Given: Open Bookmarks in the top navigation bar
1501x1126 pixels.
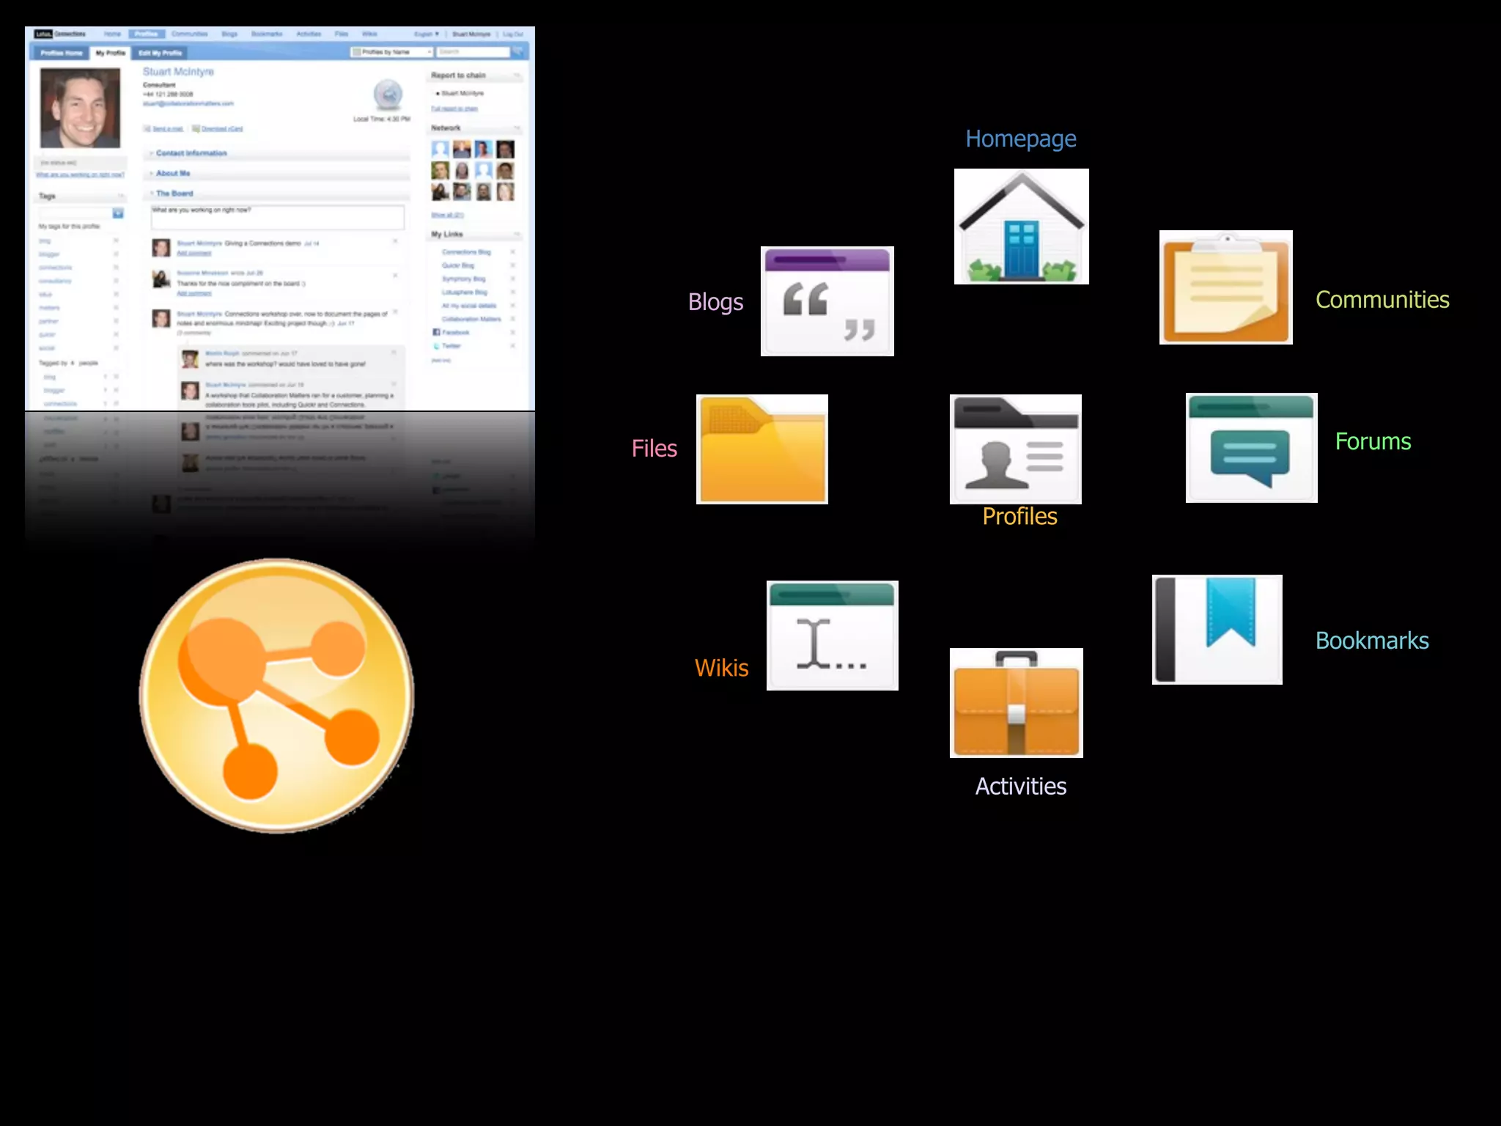Looking at the screenshot, I should click(x=267, y=34).
